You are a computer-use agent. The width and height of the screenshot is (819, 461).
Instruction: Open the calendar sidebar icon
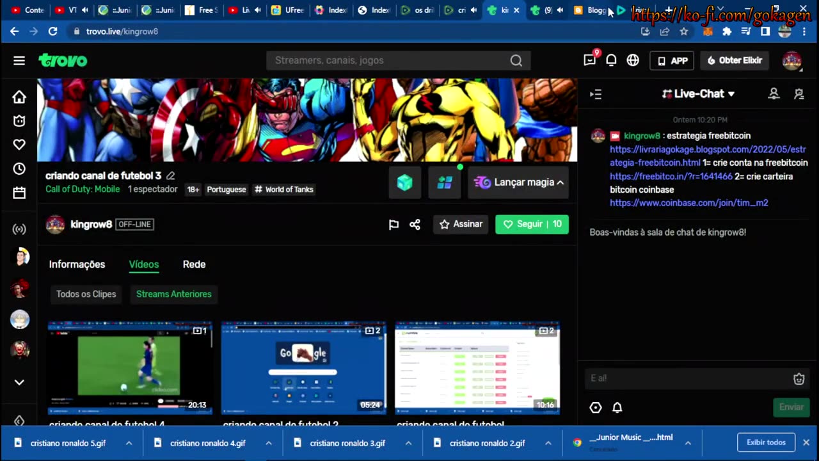[x=19, y=193]
